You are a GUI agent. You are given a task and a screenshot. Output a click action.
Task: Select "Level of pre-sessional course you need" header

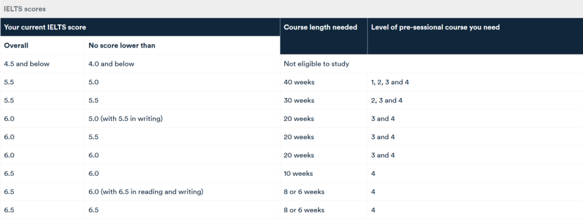[435, 27]
